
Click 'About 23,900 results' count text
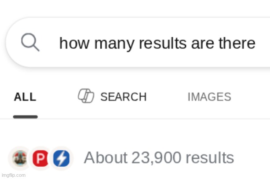point(159,158)
